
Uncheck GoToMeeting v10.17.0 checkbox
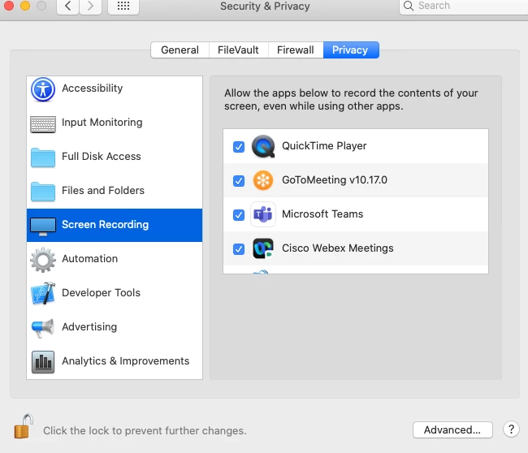239,181
